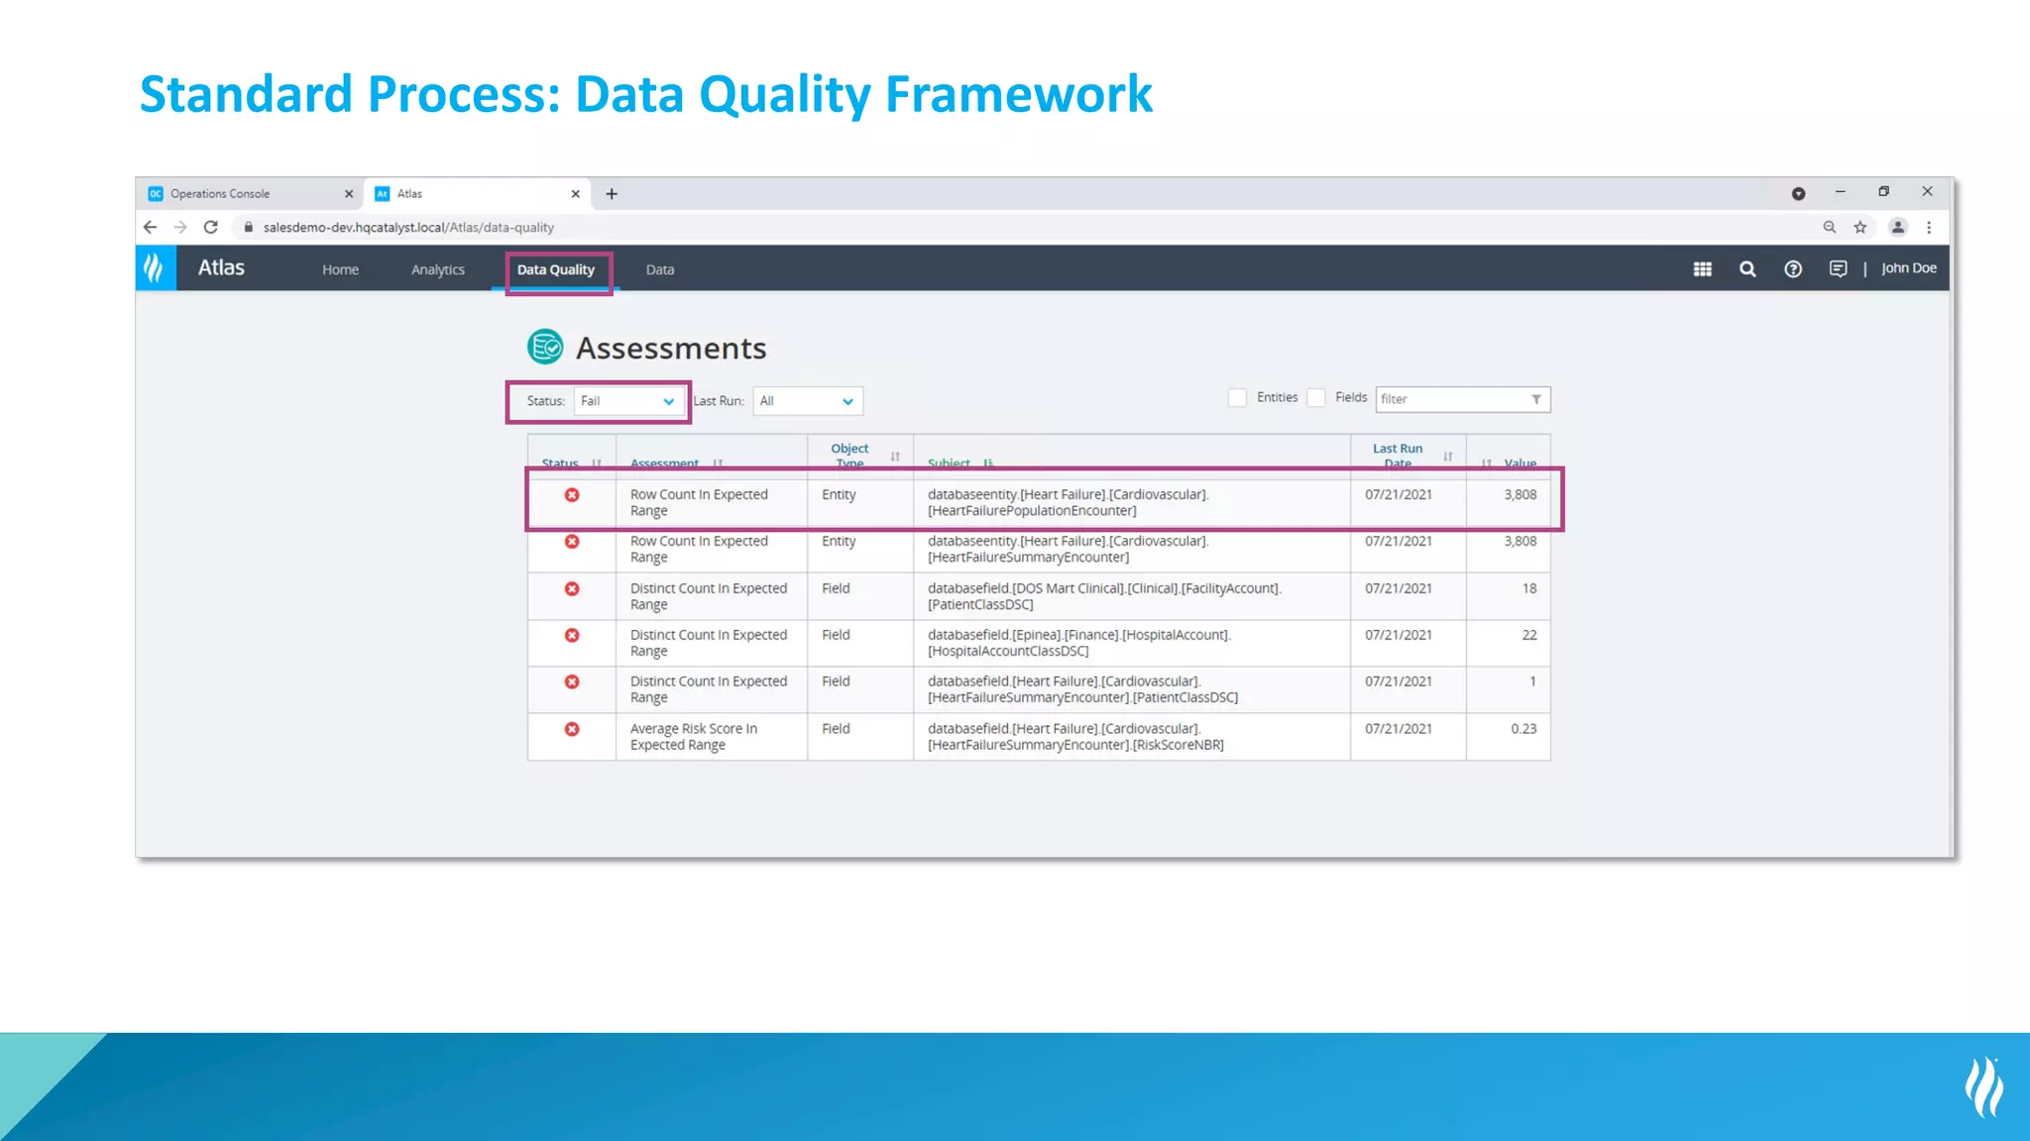The width and height of the screenshot is (2030, 1141).
Task: Open a new browser tab with plus
Action: point(612,194)
